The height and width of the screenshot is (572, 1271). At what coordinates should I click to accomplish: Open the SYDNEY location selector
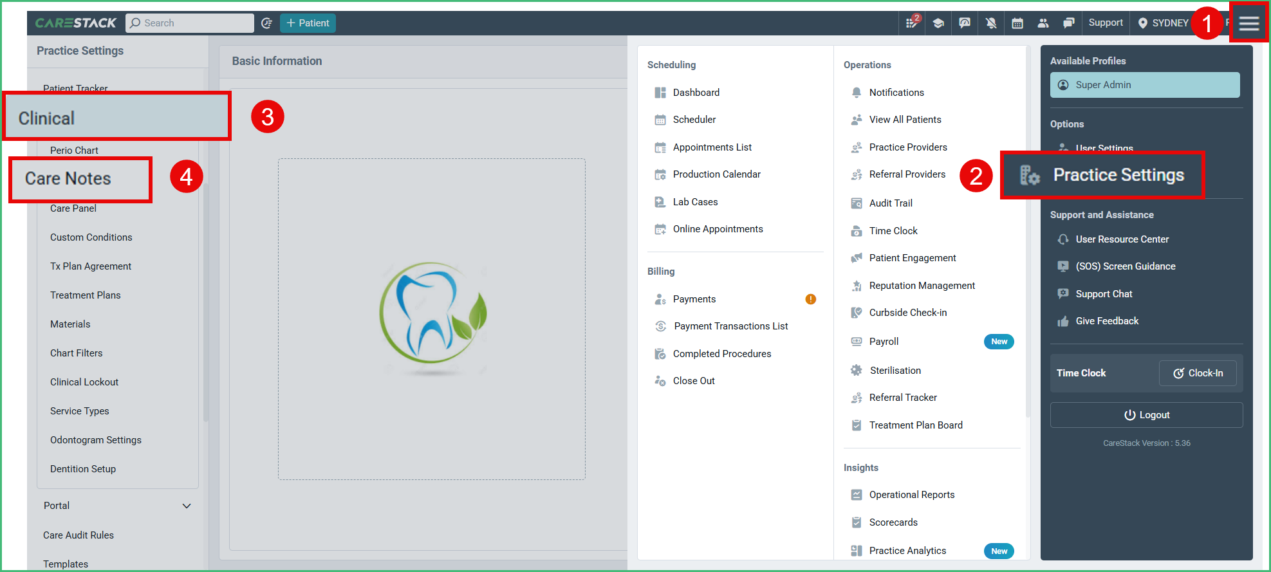click(x=1164, y=23)
